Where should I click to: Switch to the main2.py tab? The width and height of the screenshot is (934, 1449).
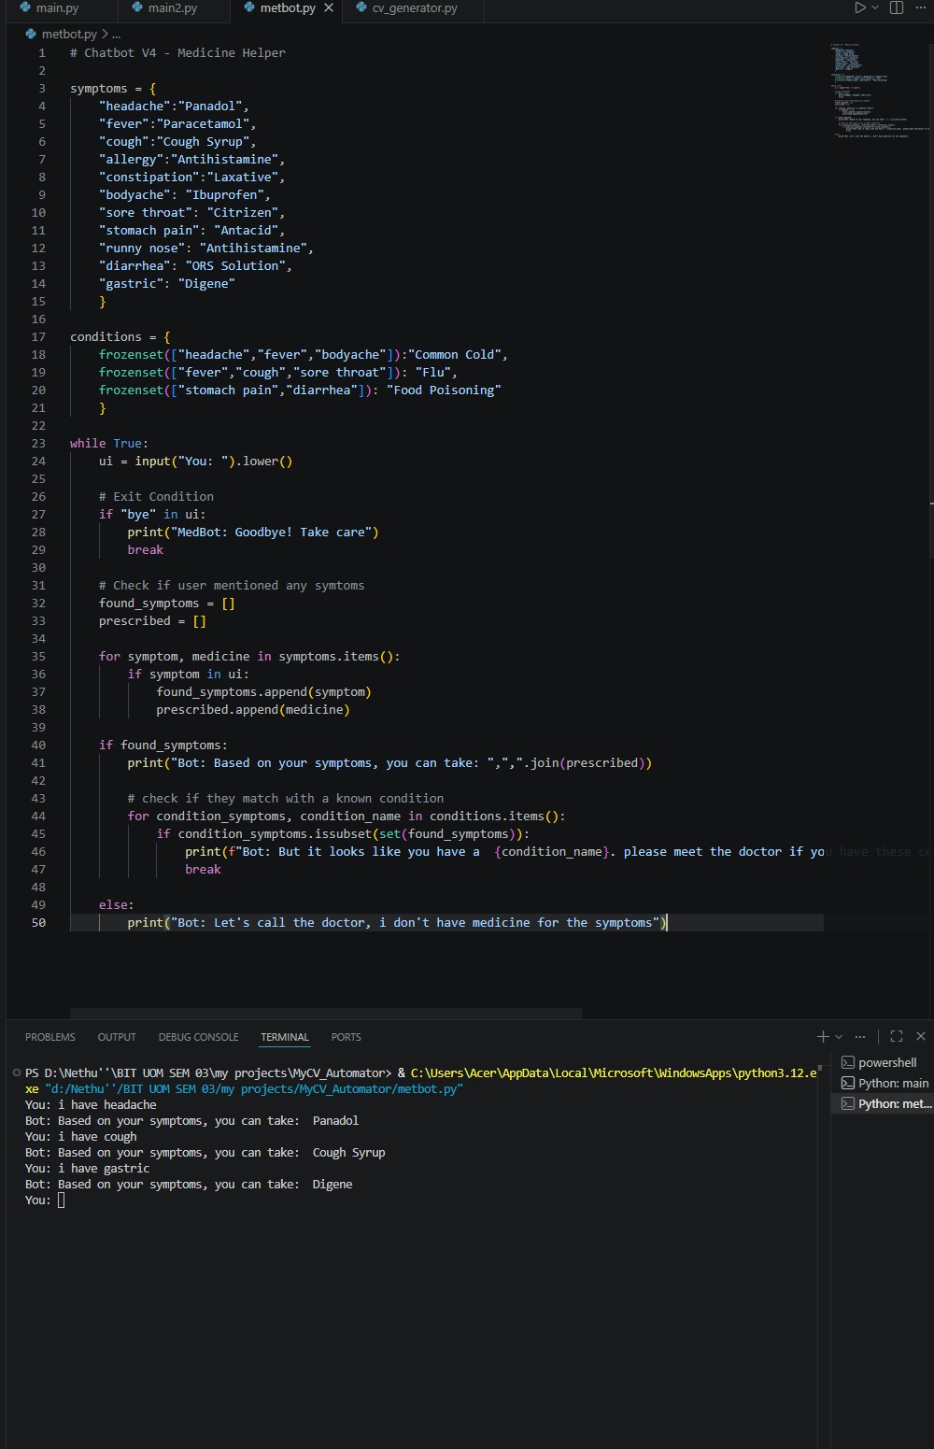click(x=173, y=7)
